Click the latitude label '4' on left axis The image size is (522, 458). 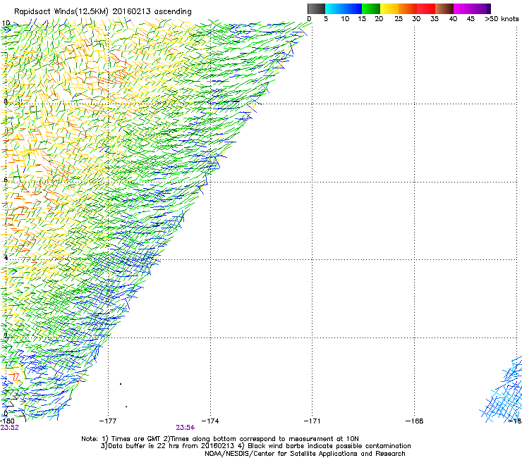(6, 257)
